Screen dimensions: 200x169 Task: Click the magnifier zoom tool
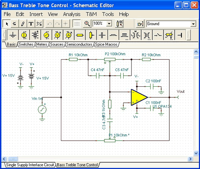[x=87, y=24]
